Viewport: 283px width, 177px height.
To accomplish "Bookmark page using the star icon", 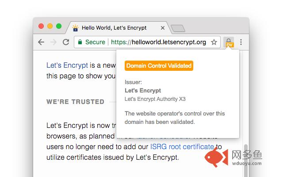I will (214, 42).
